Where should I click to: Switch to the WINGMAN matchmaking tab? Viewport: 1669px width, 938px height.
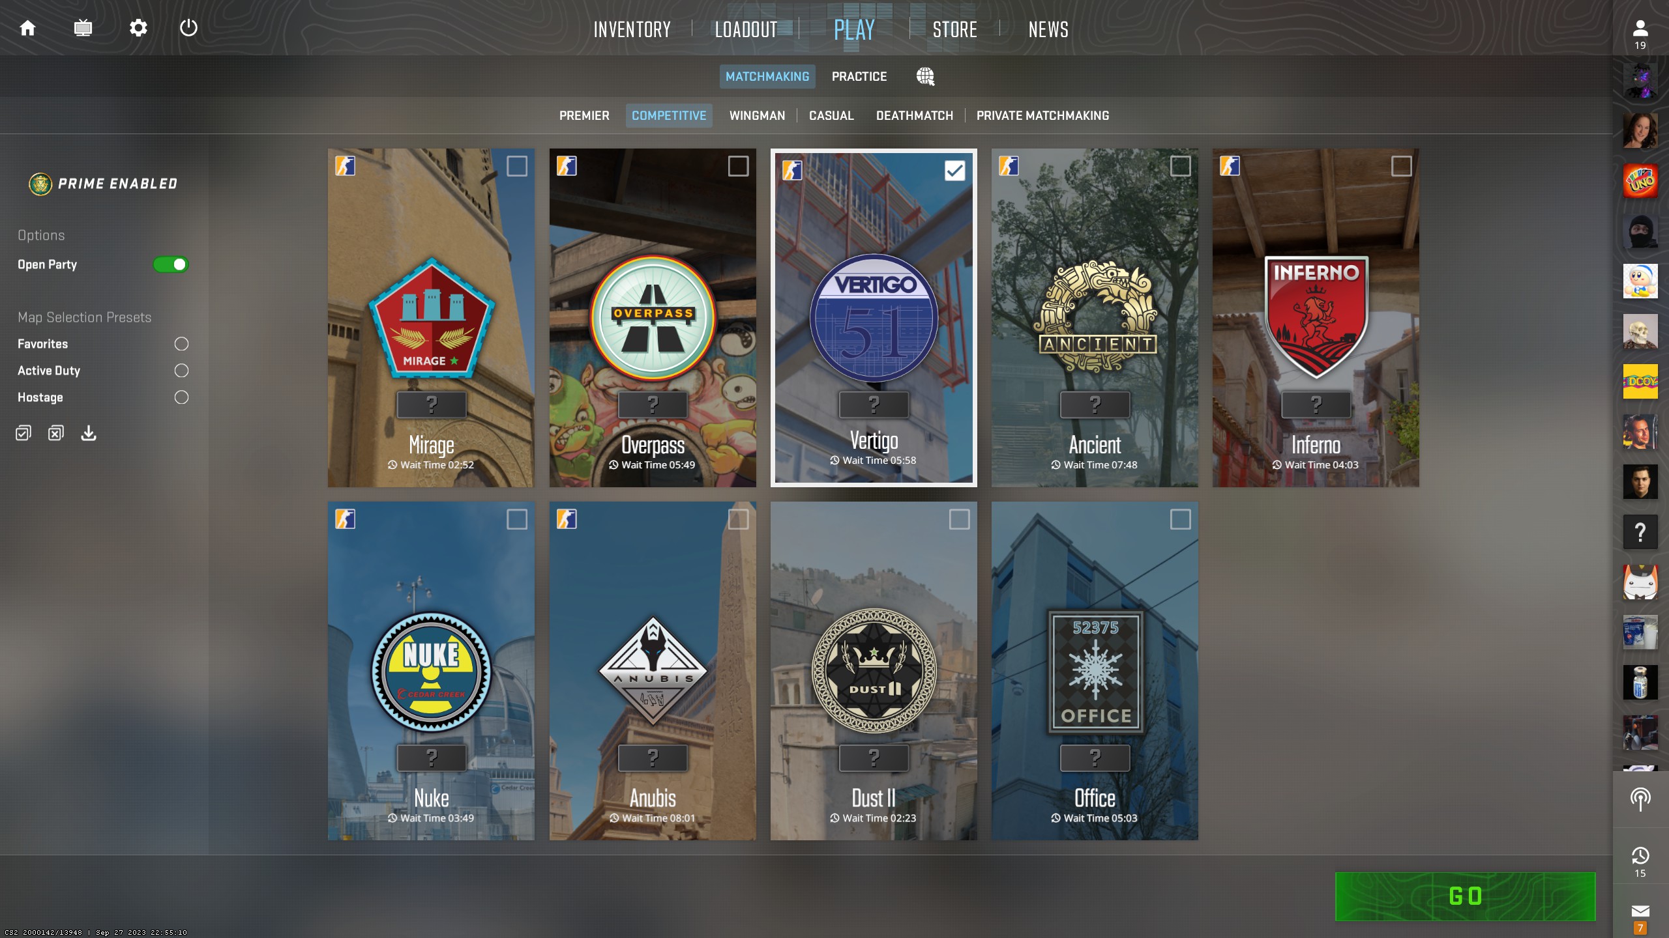click(756, 115)
